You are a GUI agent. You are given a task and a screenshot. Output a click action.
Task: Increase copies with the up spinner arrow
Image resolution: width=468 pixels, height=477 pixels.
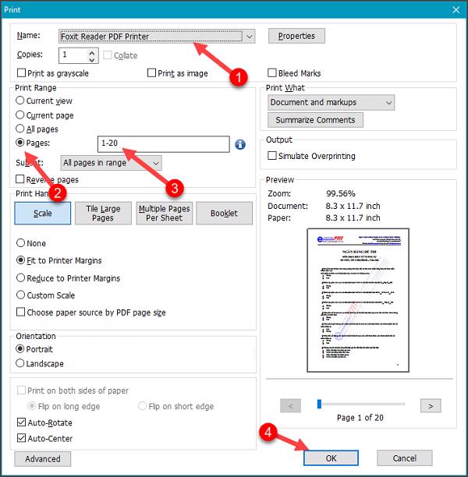point(92,51)
